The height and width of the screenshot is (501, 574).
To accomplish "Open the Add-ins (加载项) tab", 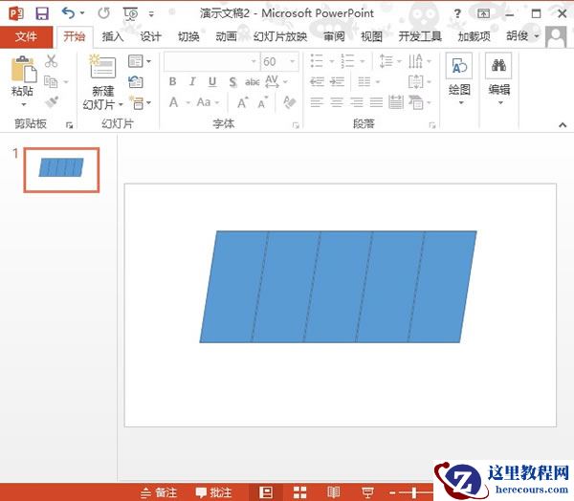I will coord(475,36).
